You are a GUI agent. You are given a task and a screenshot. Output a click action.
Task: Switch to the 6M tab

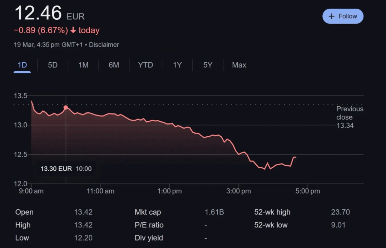(x=114, y=65)
